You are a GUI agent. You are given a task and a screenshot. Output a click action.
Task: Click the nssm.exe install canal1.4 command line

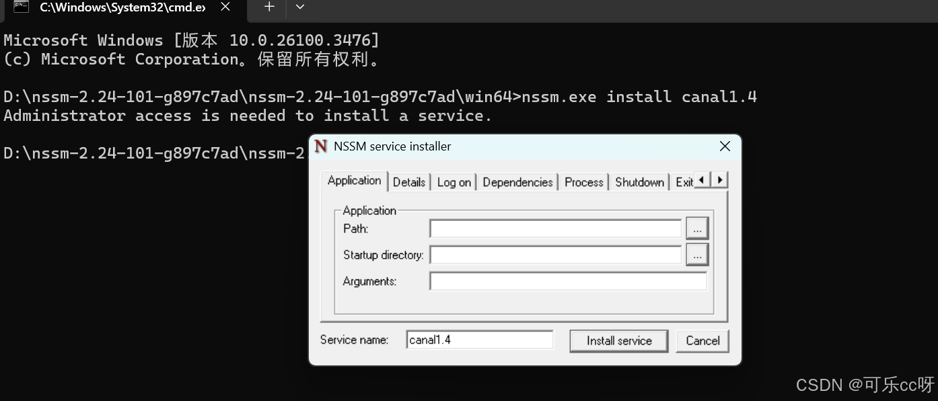[380, 97]
